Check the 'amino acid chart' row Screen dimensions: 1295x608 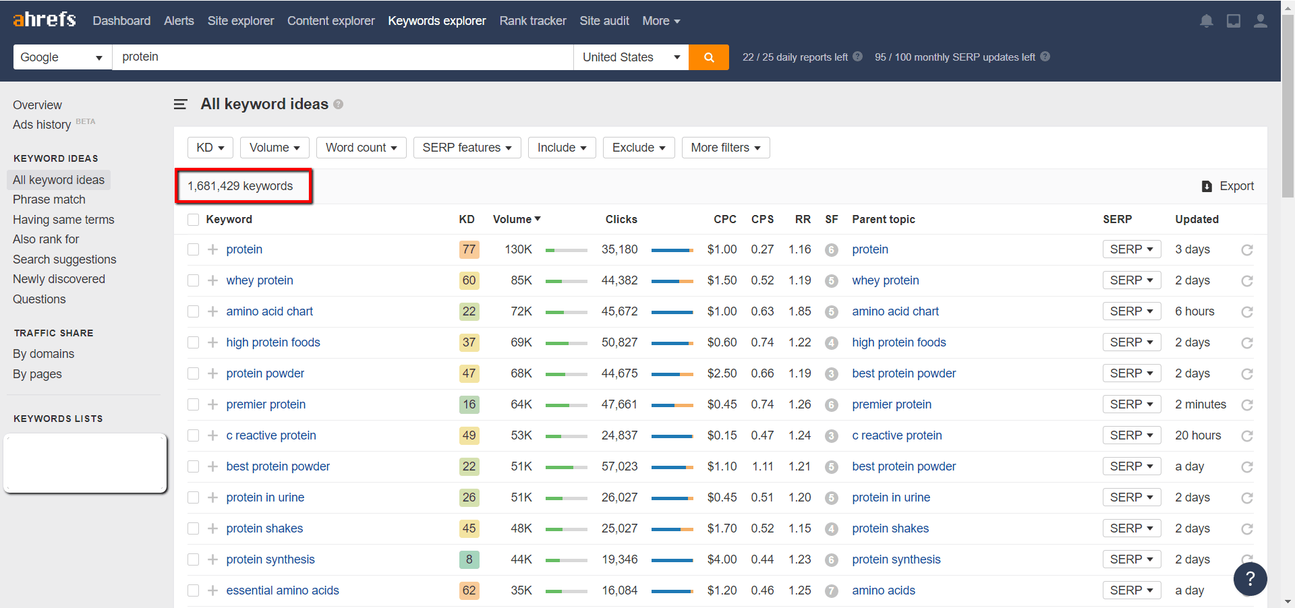point(194,311)
